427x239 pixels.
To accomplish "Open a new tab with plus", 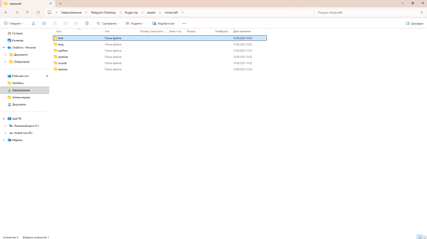I will click(x=61, y=3).
